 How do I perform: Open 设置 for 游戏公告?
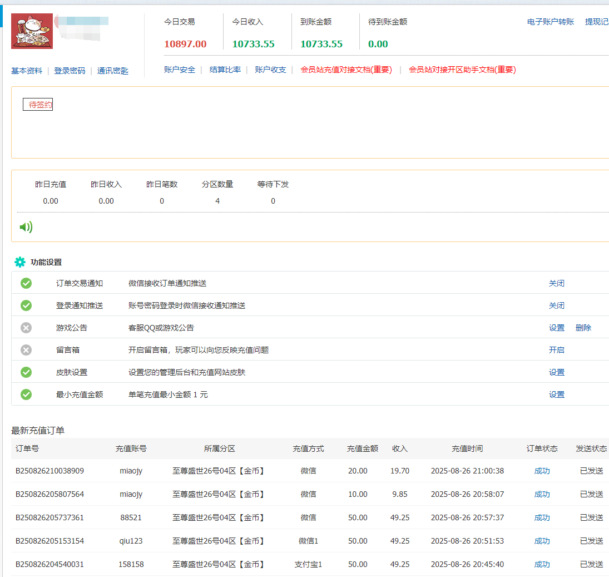pos(556,328)
